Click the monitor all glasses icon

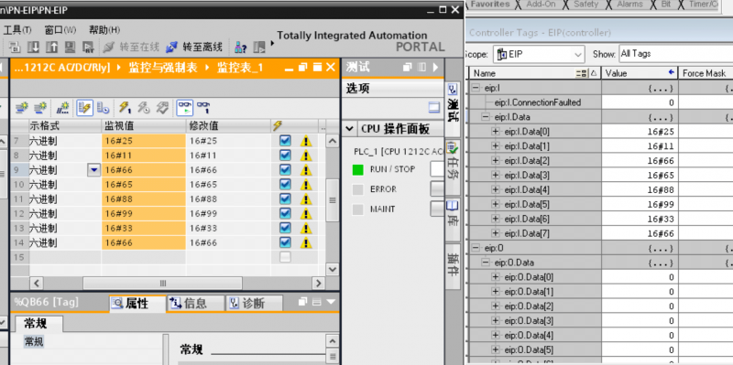(x=185, y=108)
